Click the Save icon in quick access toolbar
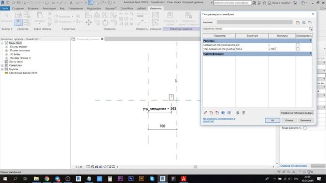This screenshot has height=183, width=326. pyautogui.click(x=19, y=3)
